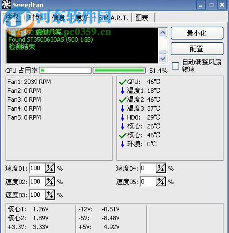The width and height of the screenshot is (229, 233).
Task: Click the Fan5: 0 RPM reading
Action: click(x=24, y=117)
